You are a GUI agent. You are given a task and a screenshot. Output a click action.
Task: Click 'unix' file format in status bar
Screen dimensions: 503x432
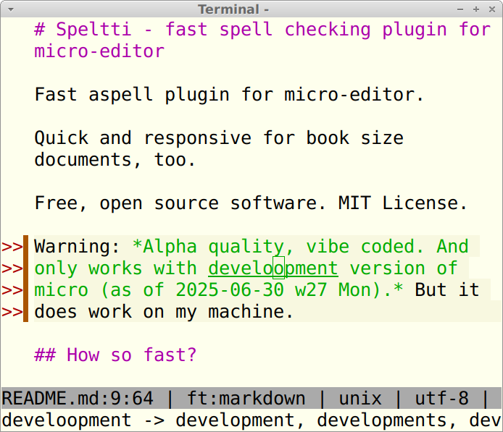pyautogui.click(x=360, y=399)
